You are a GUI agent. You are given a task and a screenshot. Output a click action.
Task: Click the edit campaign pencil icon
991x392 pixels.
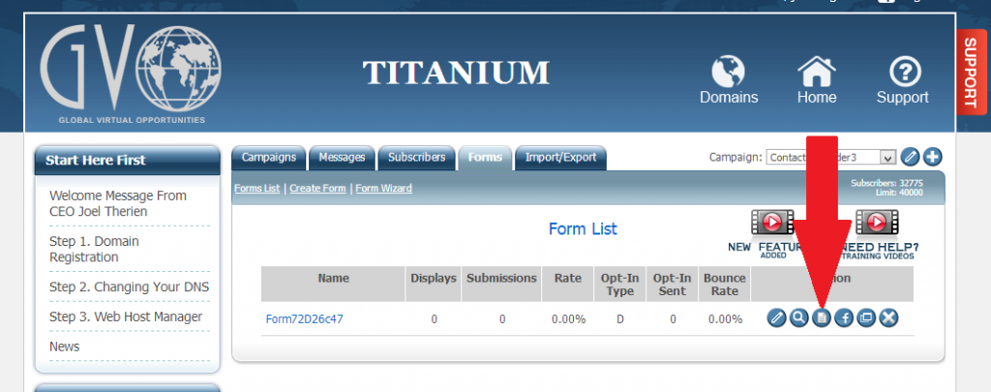point(910,157)
